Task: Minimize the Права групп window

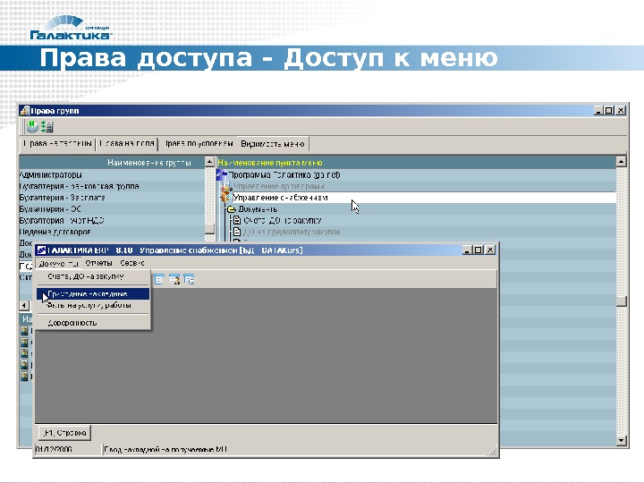Action: tap(598, 110)
